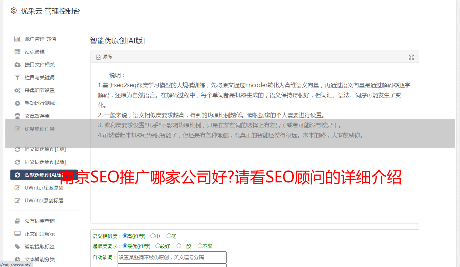Click the 自动锁词 input field

(x=172, y=257)
